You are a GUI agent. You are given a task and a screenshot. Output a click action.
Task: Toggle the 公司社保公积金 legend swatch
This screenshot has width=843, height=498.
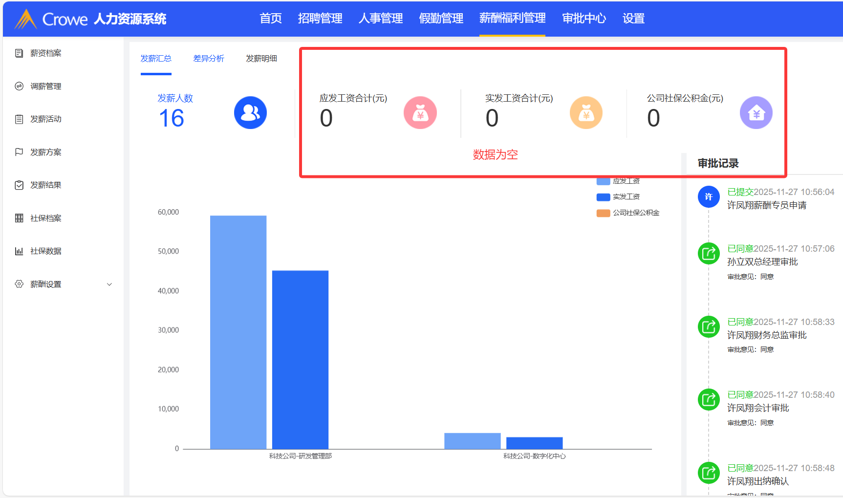pyautogui.click(x=604, y=213)
